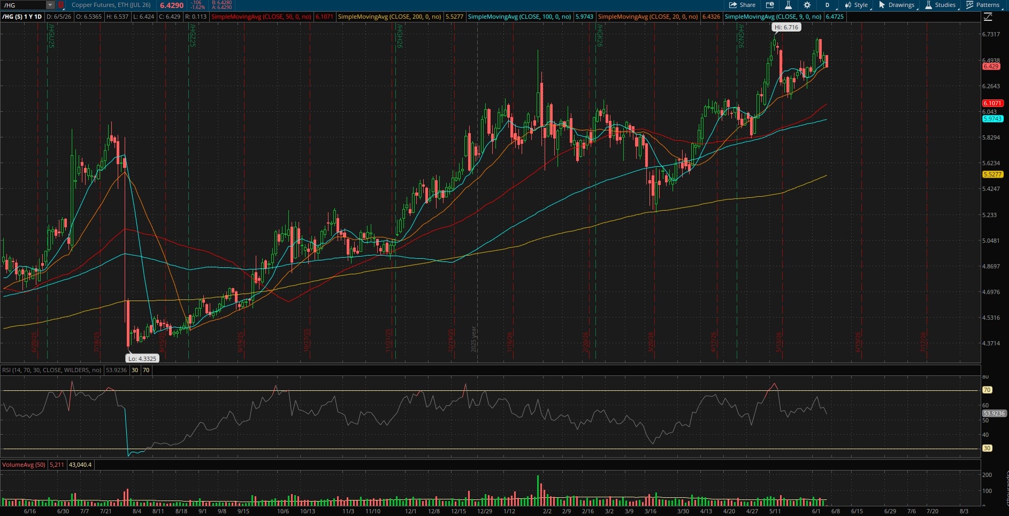The height and width of the screenshot is (516, 1009).
Task: Click the /HG symbol input field
Action: (24, 5)
